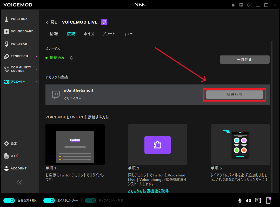Click the 接続解除 button

235,95
